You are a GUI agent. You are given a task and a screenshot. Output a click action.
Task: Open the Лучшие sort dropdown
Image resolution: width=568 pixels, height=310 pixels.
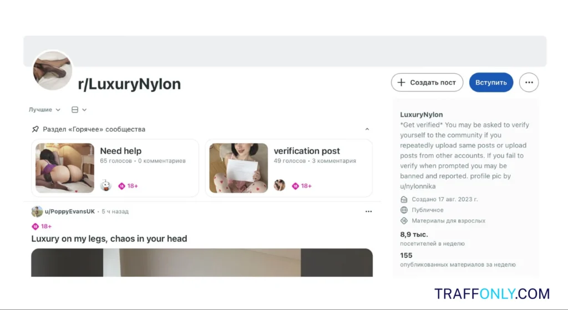(x=44, y=110)
